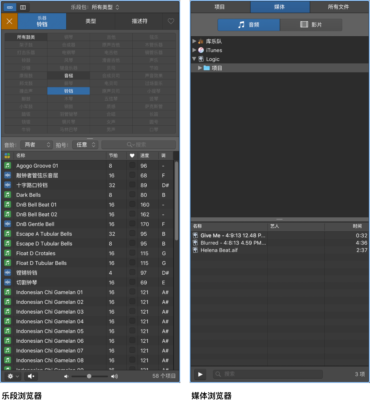Click the loop browser 搜索 field
Screen dimensions: 370x403
(x=138, y=145)
